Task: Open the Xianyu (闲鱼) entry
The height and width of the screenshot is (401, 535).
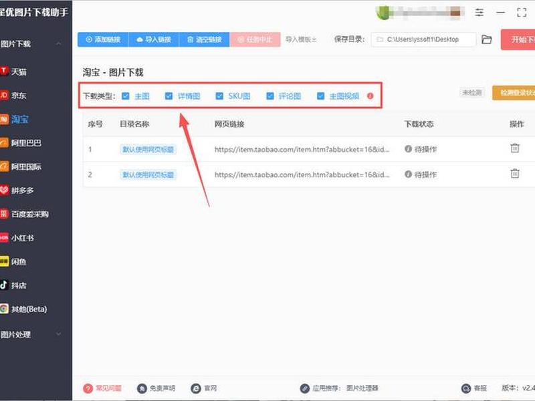Action: click(13, 261)
